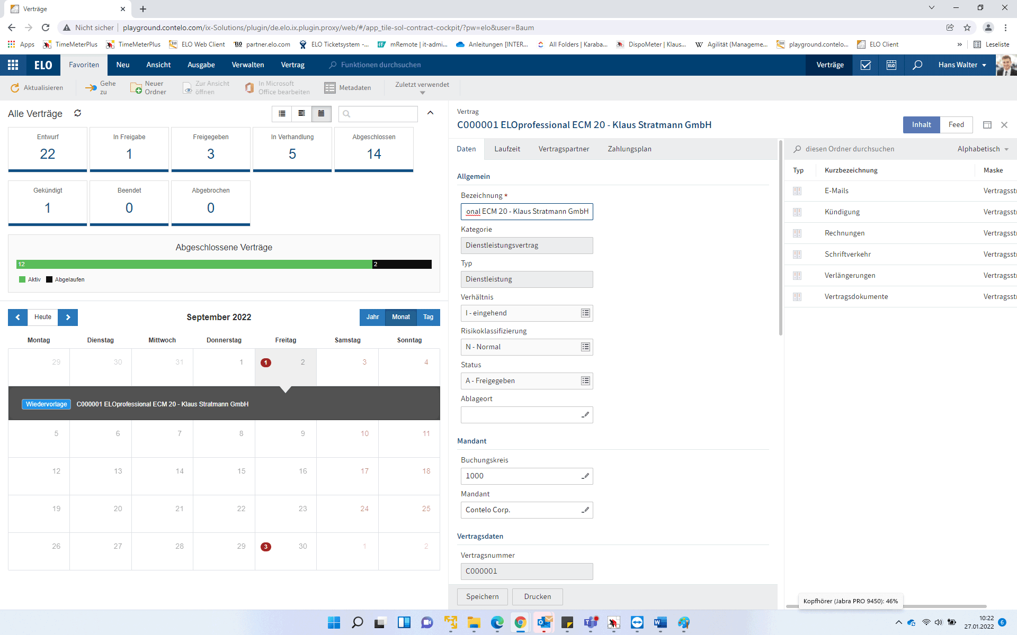Switch calendar to Jahr view
Image resolution: width=1017 pixels, height=635 pixels.
coord(372,317)
